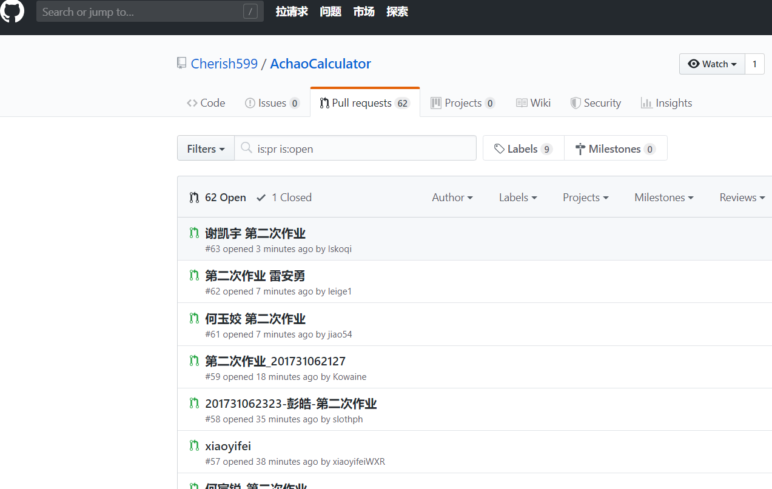Expand the Author filter dropdown
772x489 pixels.
[452, 198]
